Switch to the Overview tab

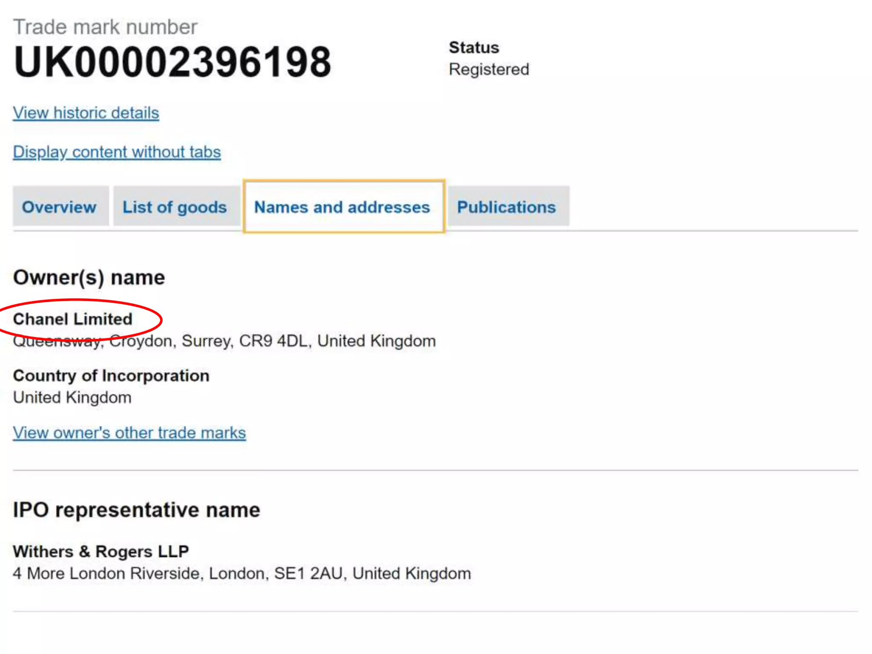point(59,207)
